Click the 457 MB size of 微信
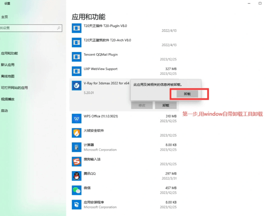 point(171,188)
